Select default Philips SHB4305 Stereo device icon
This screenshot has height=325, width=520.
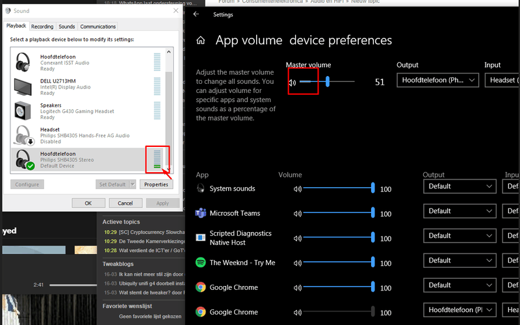pos(24,160)
